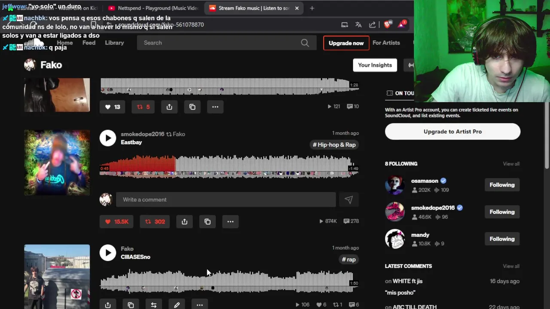
Task: Open mandy profile link
Action: [420, 235]
